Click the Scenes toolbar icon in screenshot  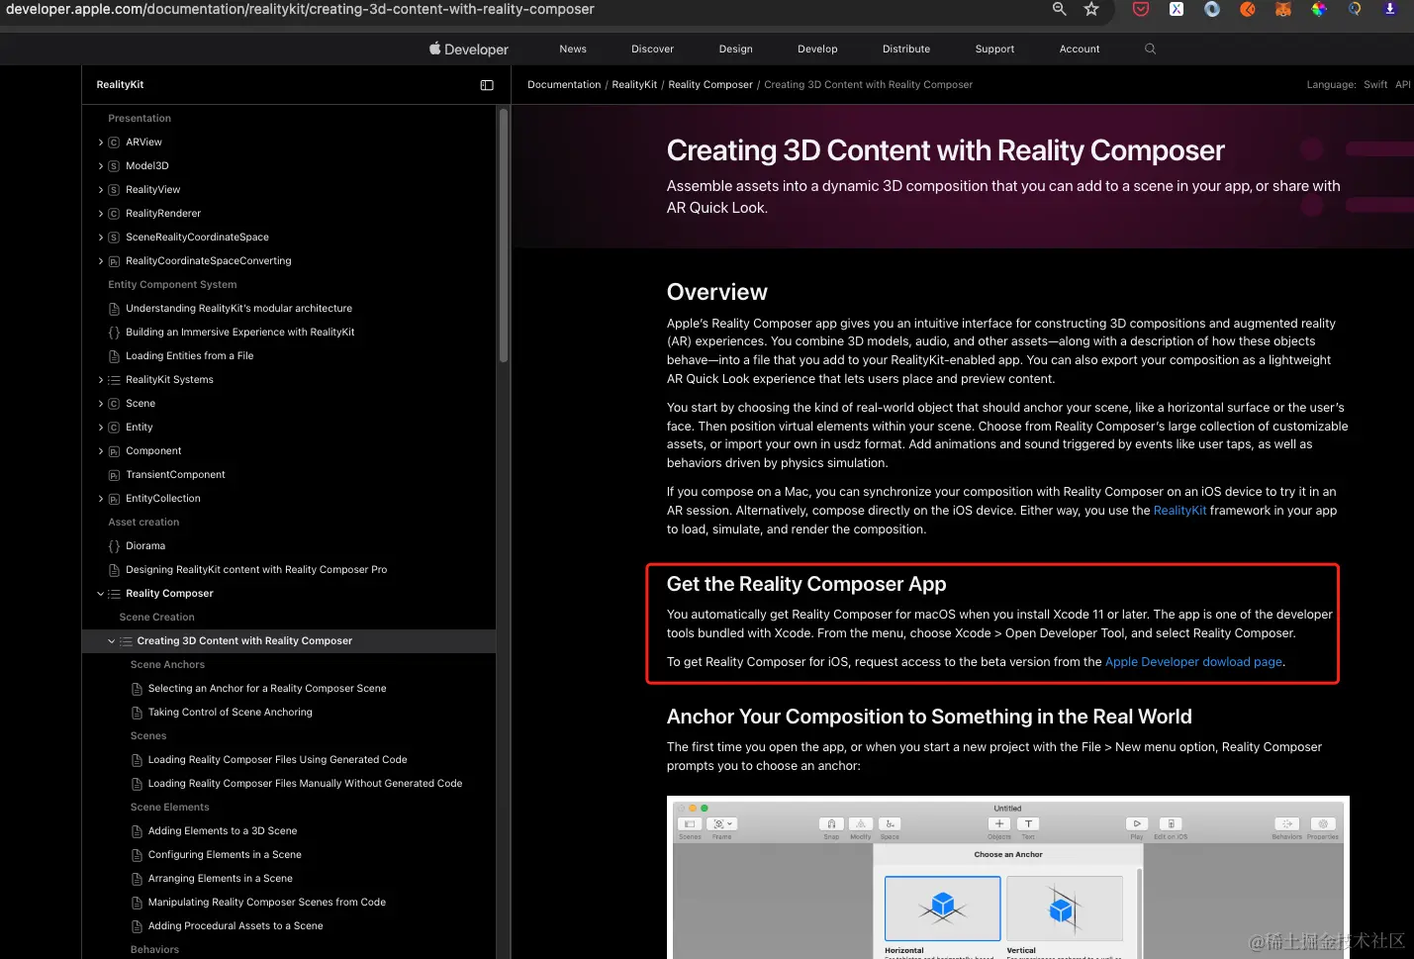690,823
